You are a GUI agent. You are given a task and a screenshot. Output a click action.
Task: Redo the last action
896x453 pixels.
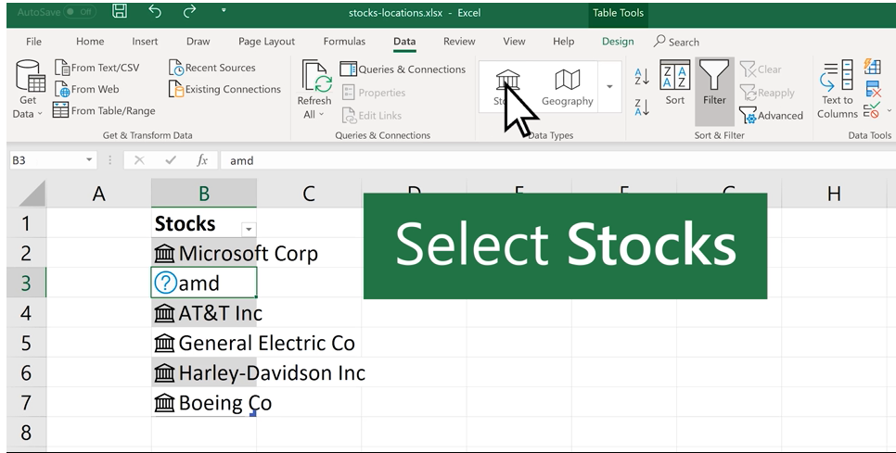pos(190,11)
